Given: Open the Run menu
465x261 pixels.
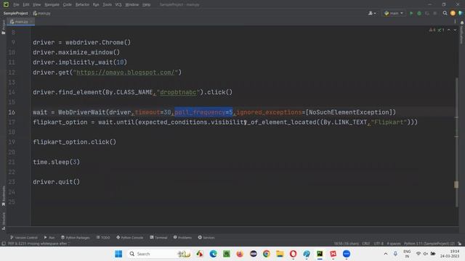Looking at the screenshot, I should (x=96, y=4).
